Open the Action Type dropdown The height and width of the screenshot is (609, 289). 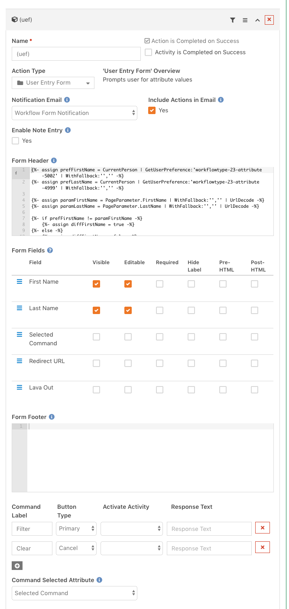tap(53, 82)
